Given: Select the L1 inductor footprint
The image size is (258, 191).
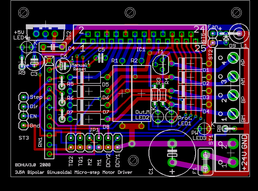Looking at the screenshot, I should [238, 33].
